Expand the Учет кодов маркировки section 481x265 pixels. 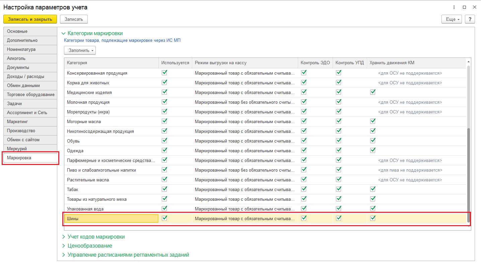pos(96,237)
